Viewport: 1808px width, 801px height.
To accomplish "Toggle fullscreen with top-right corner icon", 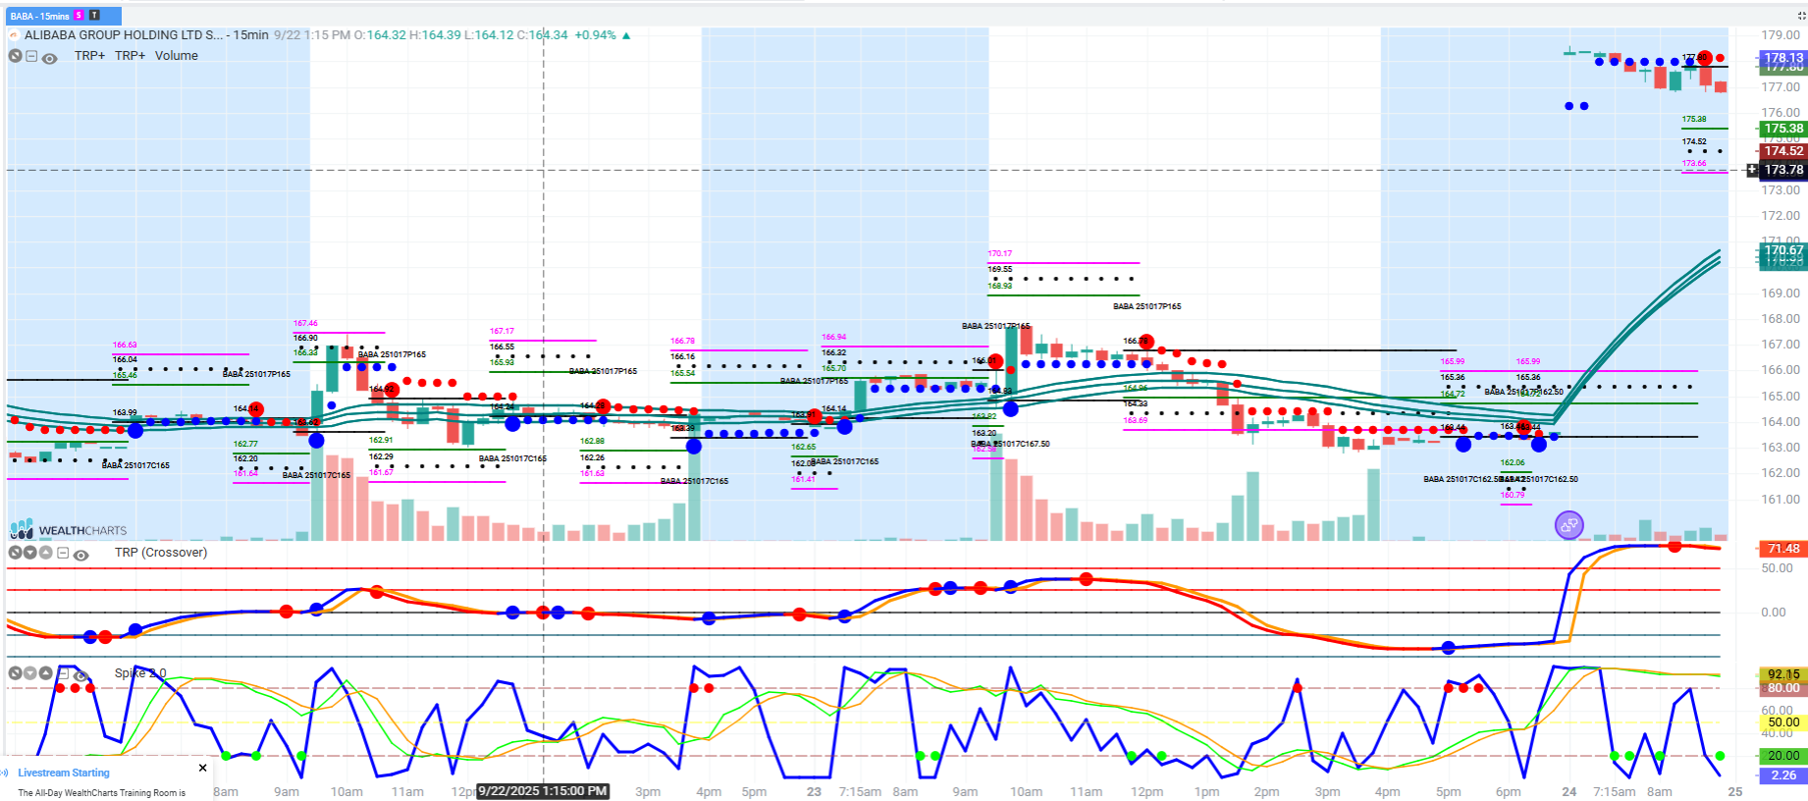I will coord(1800,16).
